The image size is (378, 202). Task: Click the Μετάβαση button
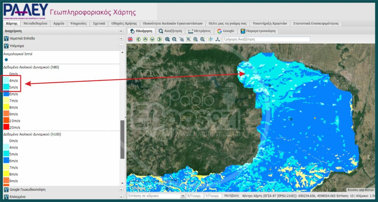(231, 196)
